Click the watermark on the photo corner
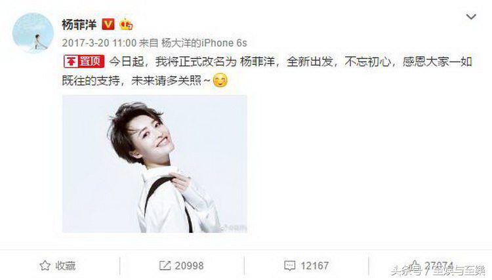Screen dimensions: 492x280 click(x=234, y=228)
